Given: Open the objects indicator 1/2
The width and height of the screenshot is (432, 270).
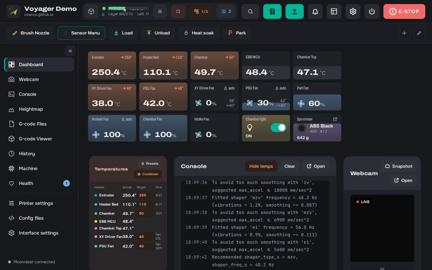Looking at the screenshot, I should click(x=201, y=11).
